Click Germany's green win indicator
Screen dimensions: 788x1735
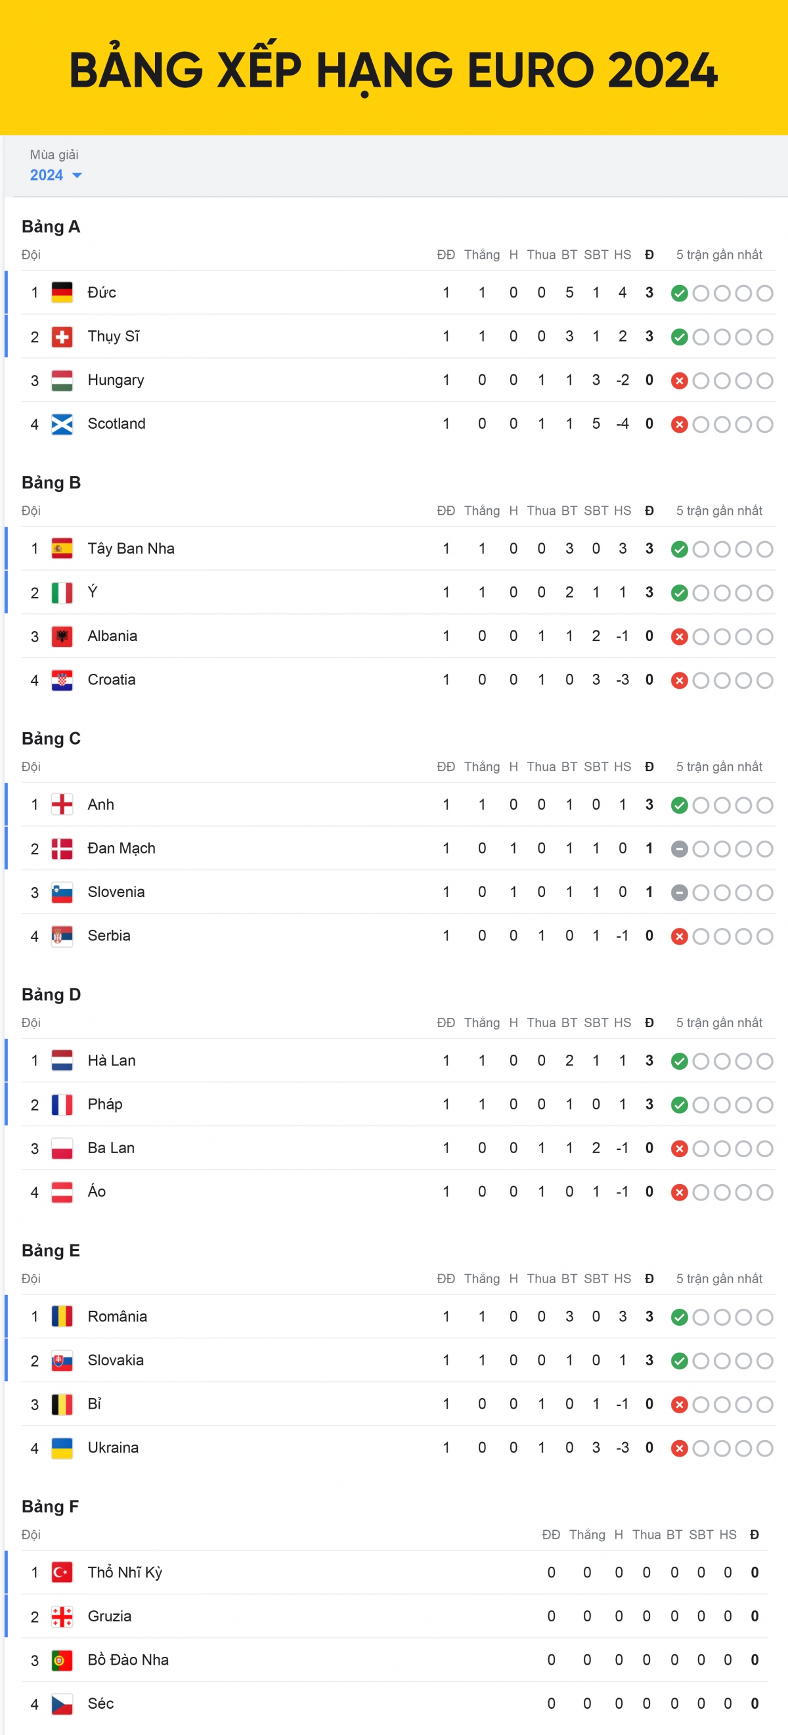pyautogui.click(x=680, y=293)
